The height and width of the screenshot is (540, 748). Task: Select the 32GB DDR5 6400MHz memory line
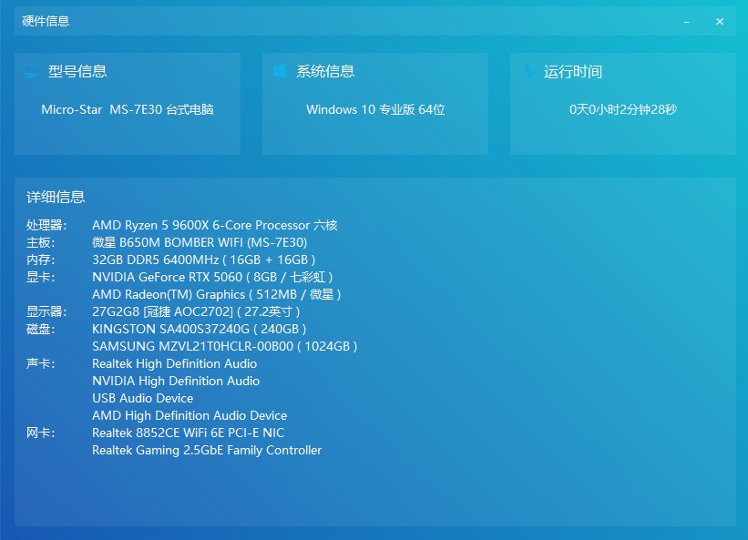tap(204, 260)
